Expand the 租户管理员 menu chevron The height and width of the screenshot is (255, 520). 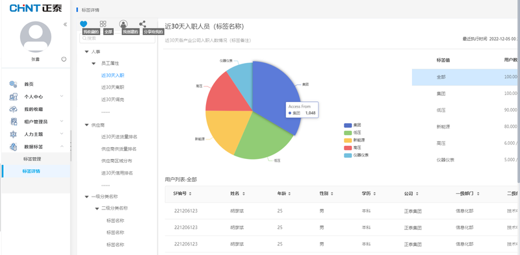[x=62, y=121]
